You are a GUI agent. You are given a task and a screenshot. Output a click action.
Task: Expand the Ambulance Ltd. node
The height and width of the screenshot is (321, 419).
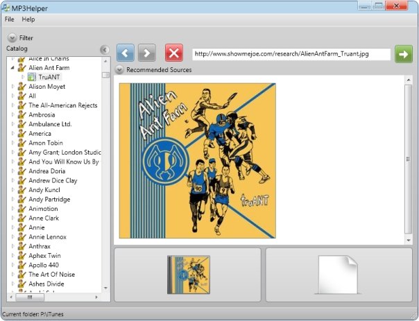pyautogui.click(x=12, y=124)
